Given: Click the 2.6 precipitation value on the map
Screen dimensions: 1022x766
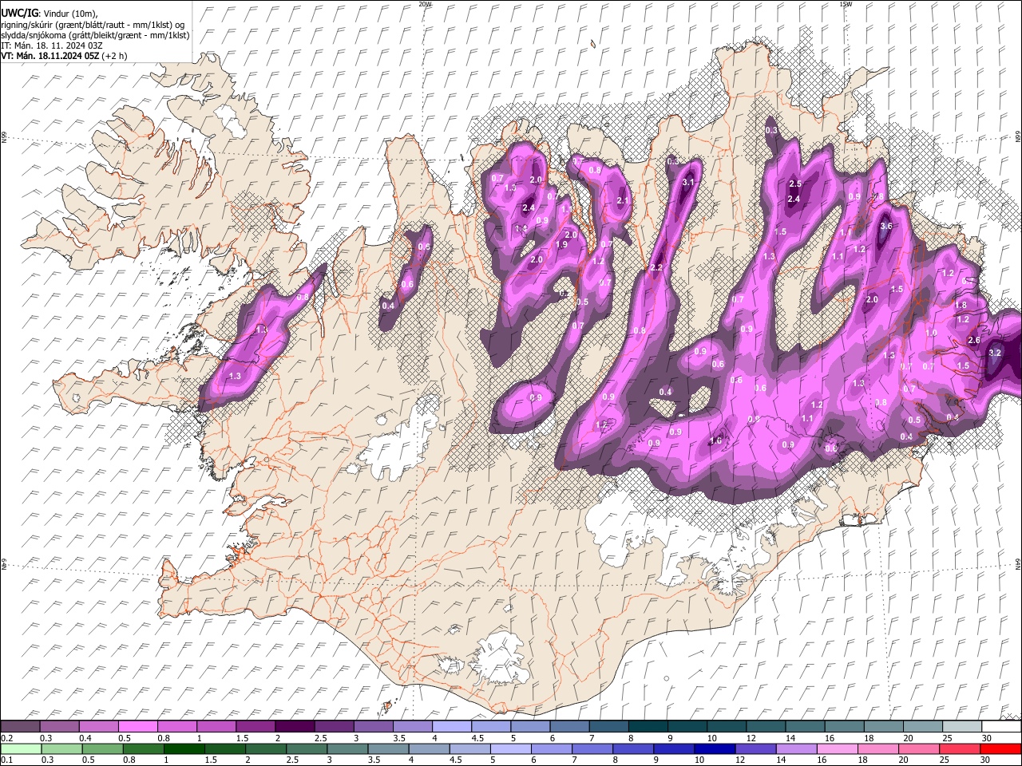Looking at the screenshot, I should click(x=974, y=340).
